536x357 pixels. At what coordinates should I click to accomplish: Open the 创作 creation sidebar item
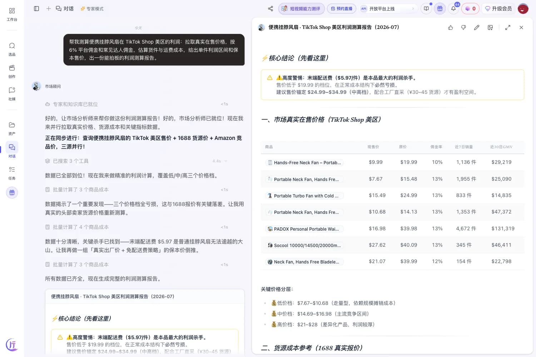click(12, 71)
